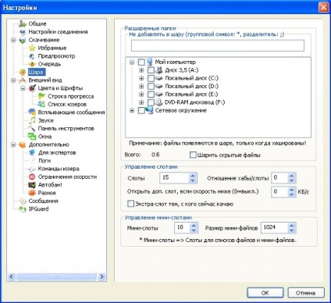The width and height of the screenshot is (331, 303).
Task: Decrease the Мини-слоты spinner value
Action: [x=194, y=230]
